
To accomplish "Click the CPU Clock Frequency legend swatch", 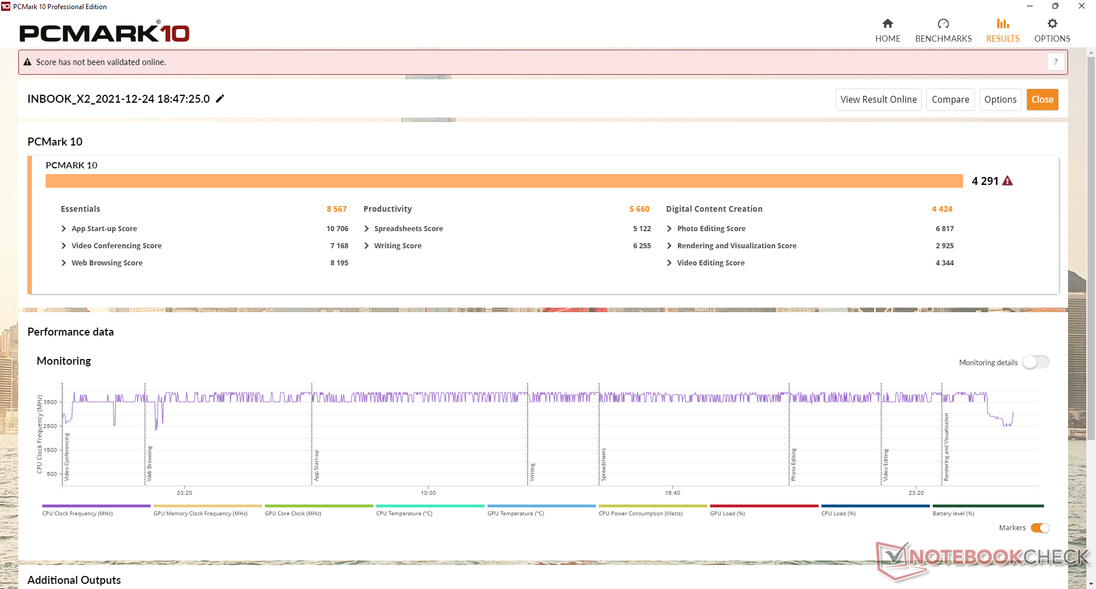I will [x=96, y=506].
